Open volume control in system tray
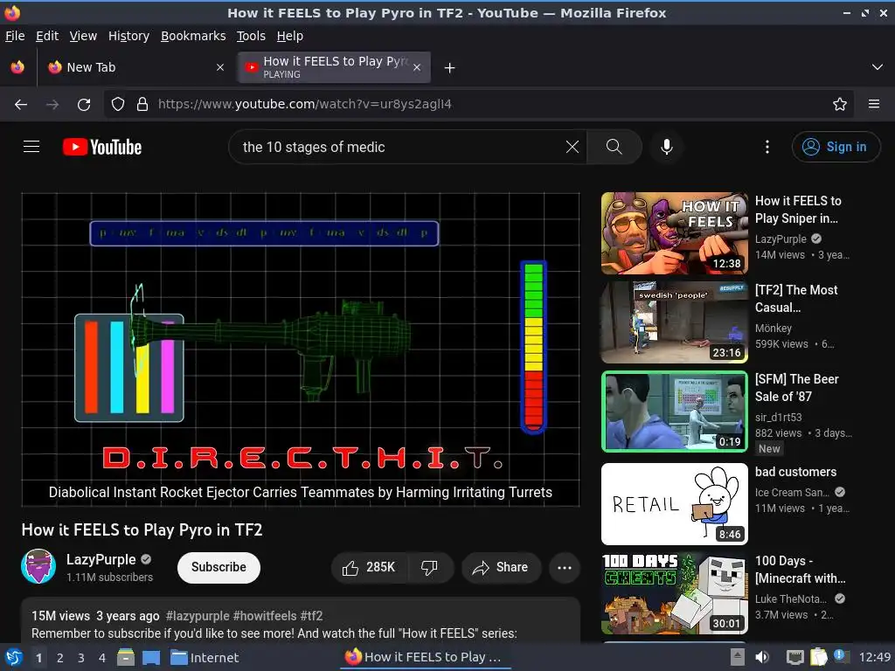 (762, 657)
